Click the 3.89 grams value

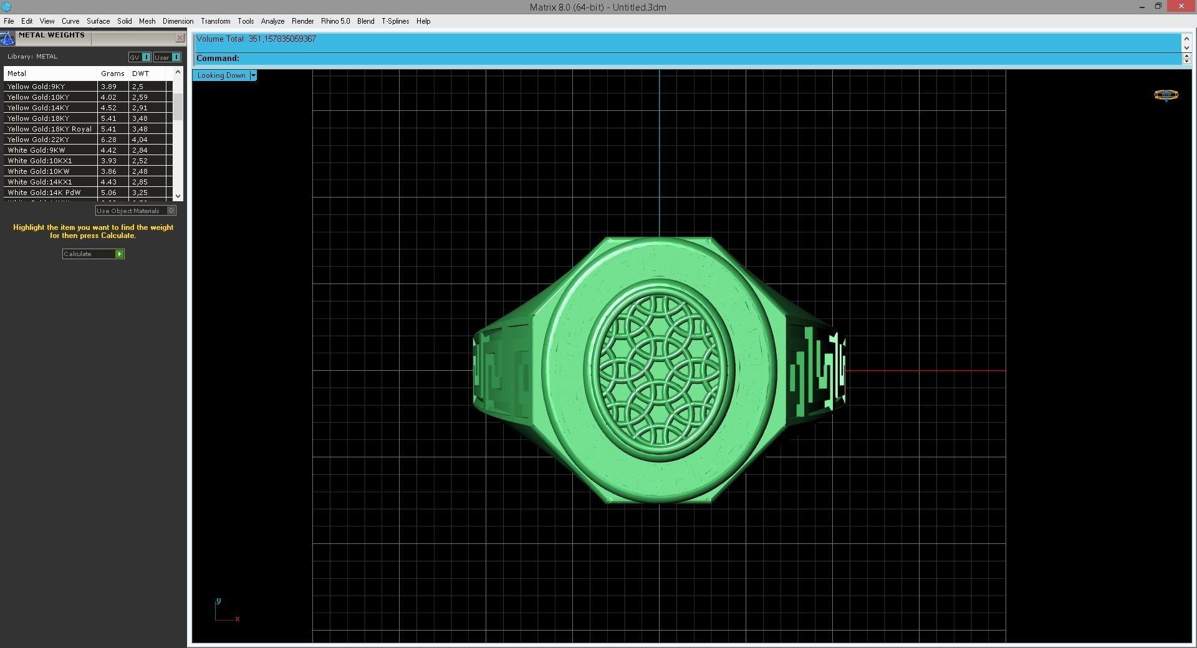point(108,87)
